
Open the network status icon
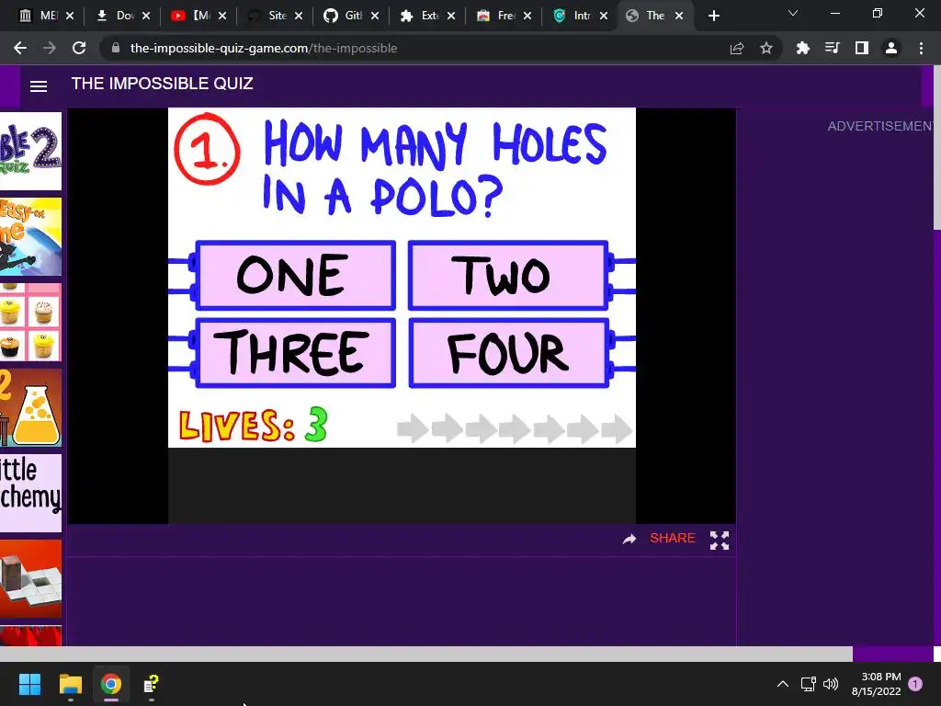tap(809, 684)
